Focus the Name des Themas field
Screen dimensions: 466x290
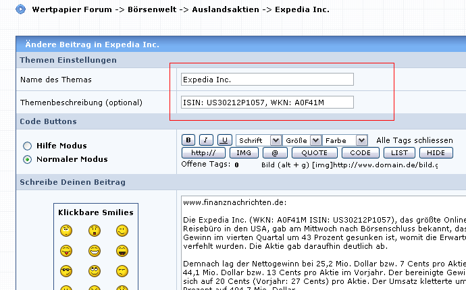click(x=267, y=80)
